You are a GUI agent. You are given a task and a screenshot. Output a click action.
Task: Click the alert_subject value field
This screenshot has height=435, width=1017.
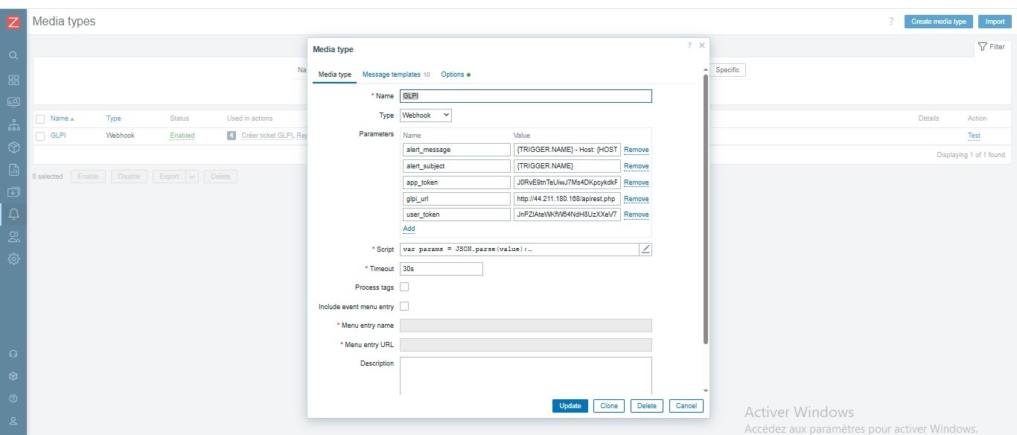pos(567,166)
